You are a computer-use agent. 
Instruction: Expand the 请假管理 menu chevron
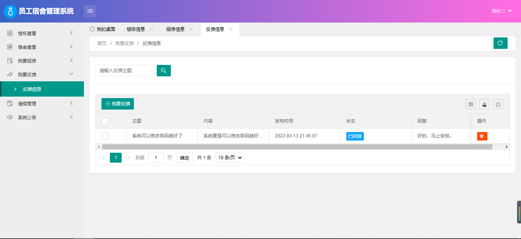(x=71, y=103)
